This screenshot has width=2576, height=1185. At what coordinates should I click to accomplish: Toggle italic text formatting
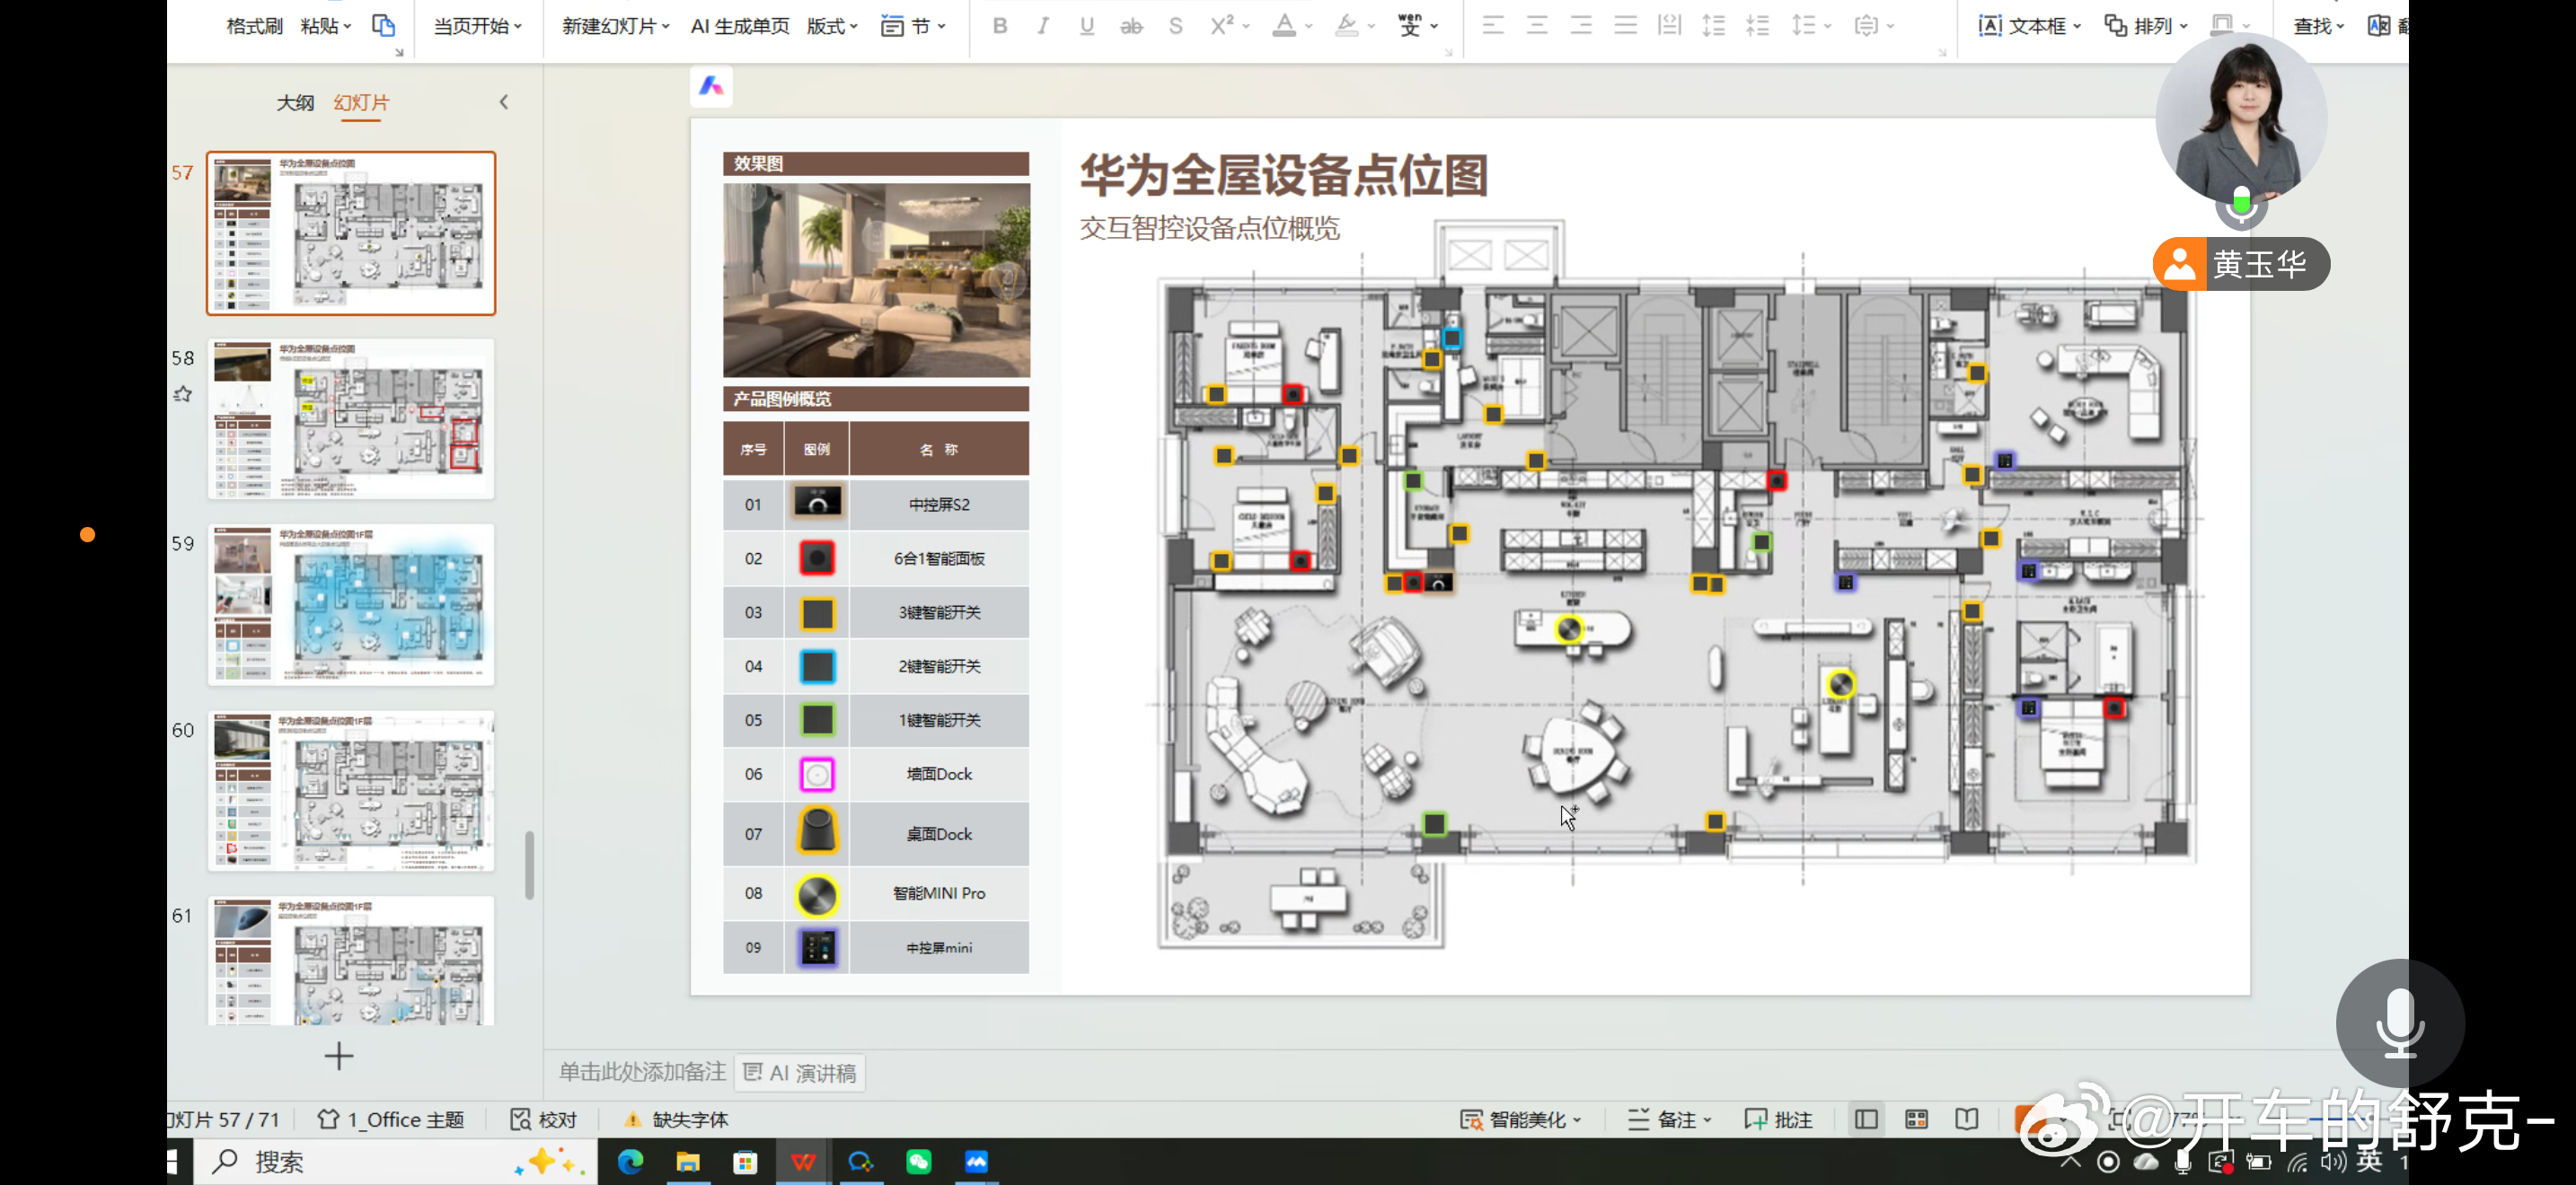point(1043,26)
